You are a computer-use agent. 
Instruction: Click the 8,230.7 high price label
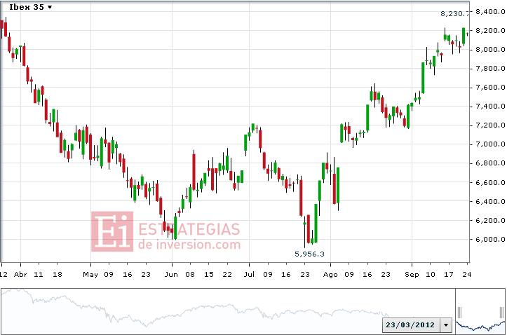[x=454, y=13]
